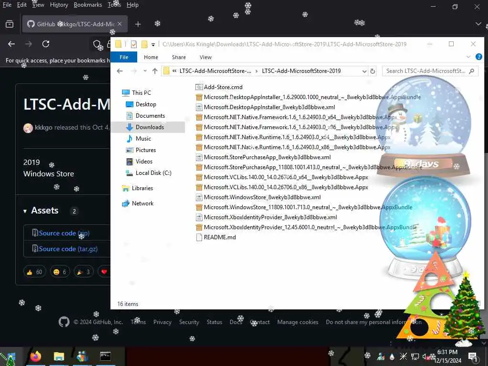This screenshot has width=488, height=366.
Task: Open File Explorer from the taskbar
Action: [x=59, y=356]
